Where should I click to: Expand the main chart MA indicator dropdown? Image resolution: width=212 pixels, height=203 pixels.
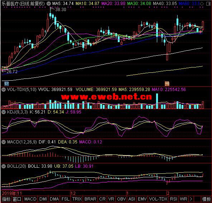tap(49, 4)
